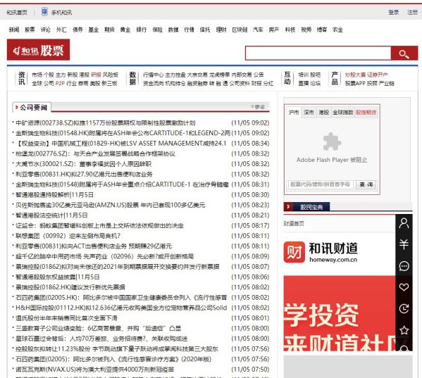Image resolution: width=422 pixels, height=378 pixels.
Task: Open 柏堡龙(002776.SZ) strategic agreement news
Action: click(x=96, y=153)
